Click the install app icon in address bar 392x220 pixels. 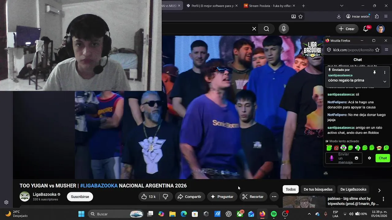[293, 16]
